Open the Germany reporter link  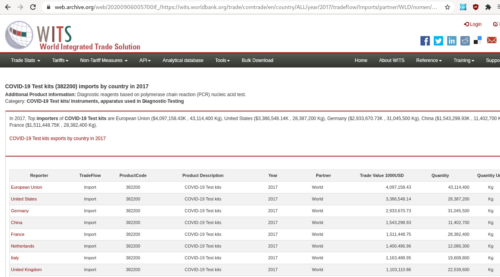[x=20, y=211]
